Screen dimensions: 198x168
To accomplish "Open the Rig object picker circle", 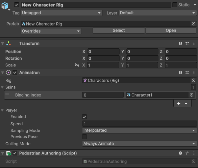I will (x=194, y=80).
